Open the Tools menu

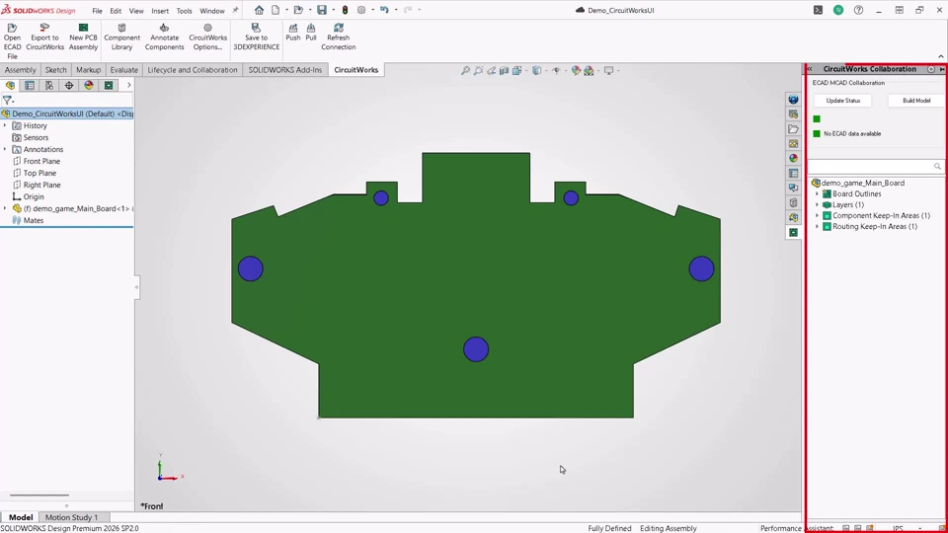click(184, 11)
